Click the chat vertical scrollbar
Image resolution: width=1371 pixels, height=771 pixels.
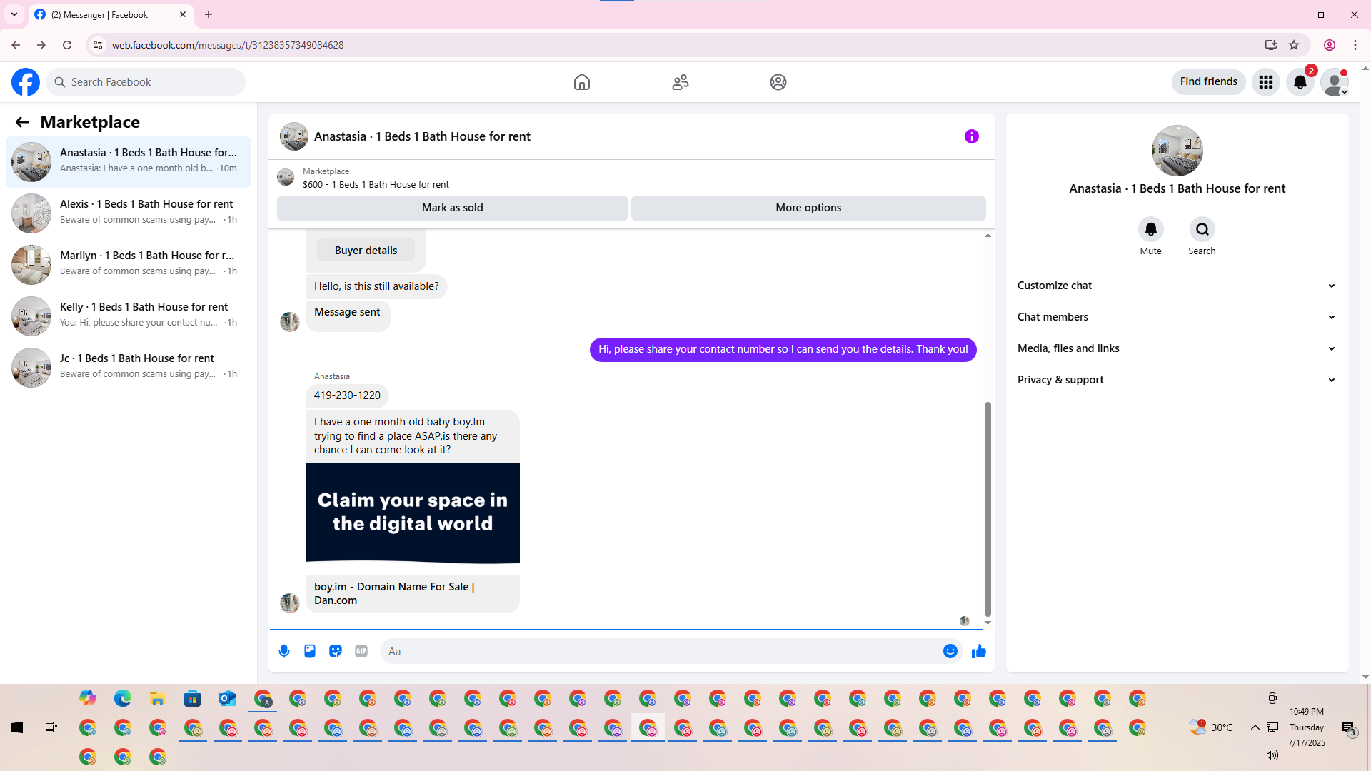click(988, 508)
